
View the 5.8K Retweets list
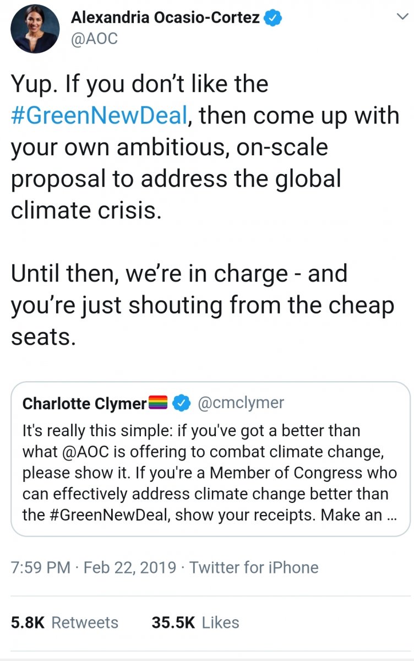tap(64, 622)
